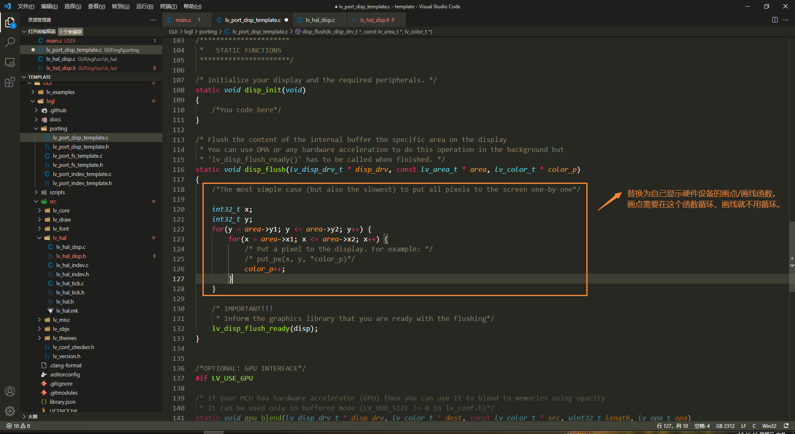Open the 运行(R) menu
795x434 pixels.
pos(145,6)
